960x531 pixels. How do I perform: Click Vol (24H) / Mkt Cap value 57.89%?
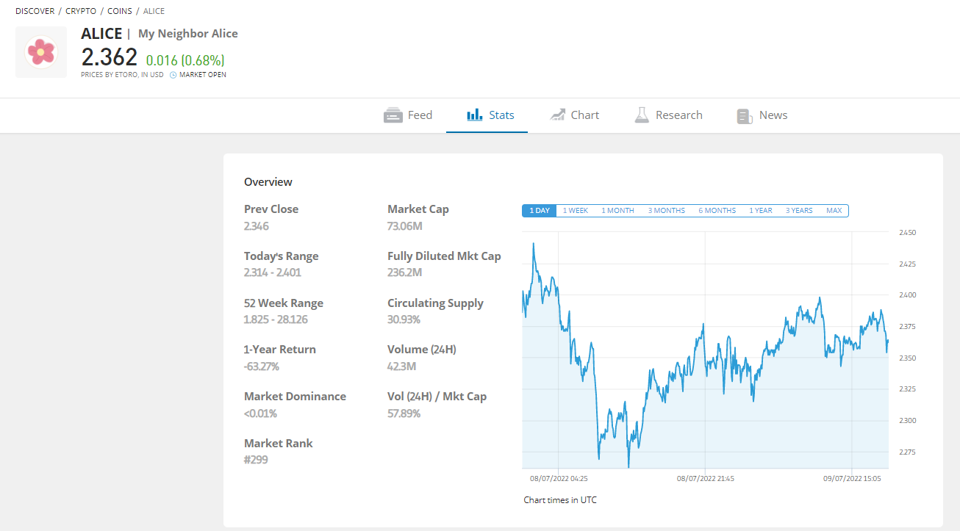point(404,413)
